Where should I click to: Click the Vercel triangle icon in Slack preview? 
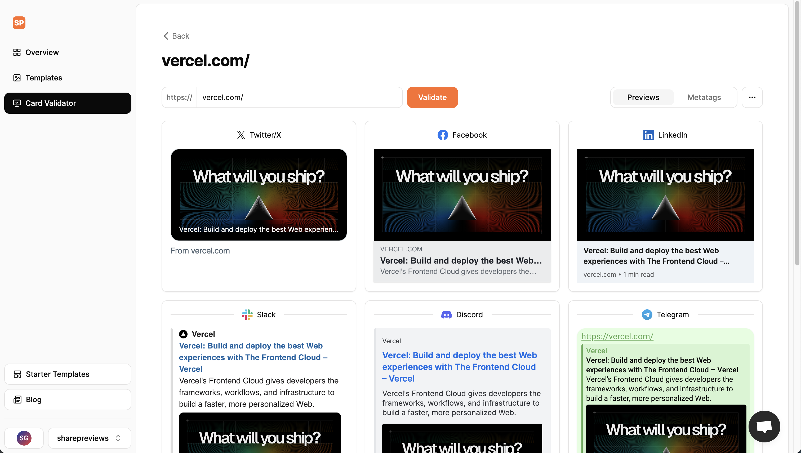[183, 334]
